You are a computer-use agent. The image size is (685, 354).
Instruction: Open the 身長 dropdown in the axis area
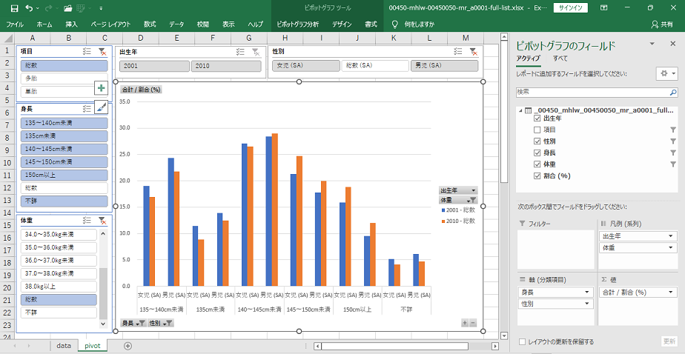[x=586, y=293]
